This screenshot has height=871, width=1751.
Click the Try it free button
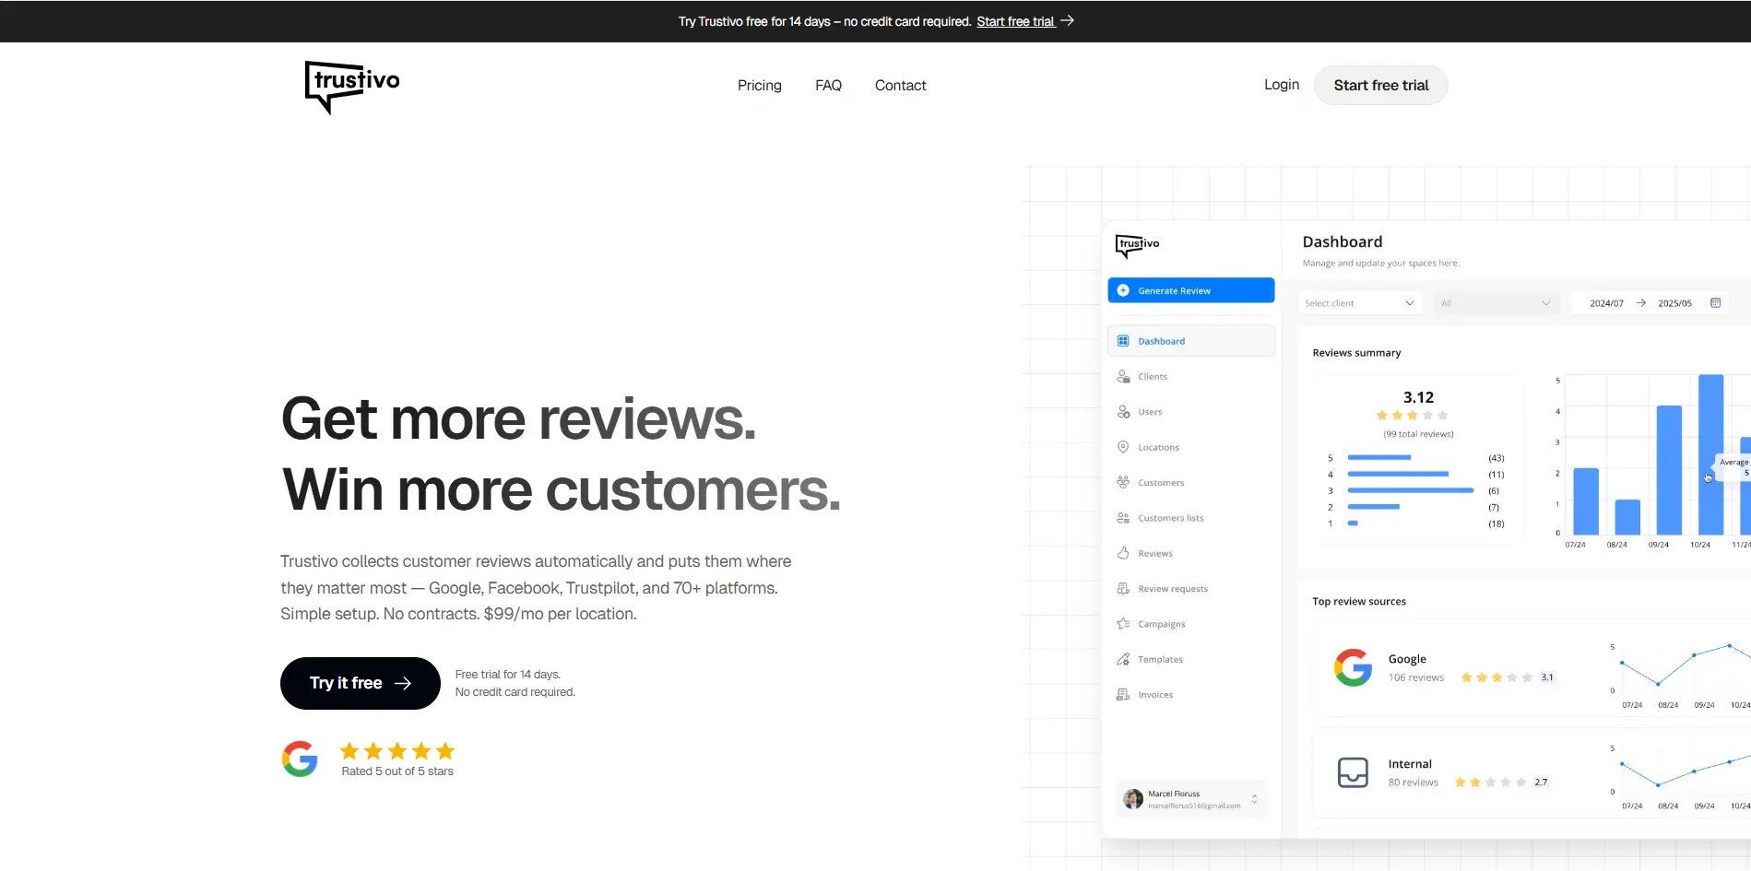pos(361,683)
